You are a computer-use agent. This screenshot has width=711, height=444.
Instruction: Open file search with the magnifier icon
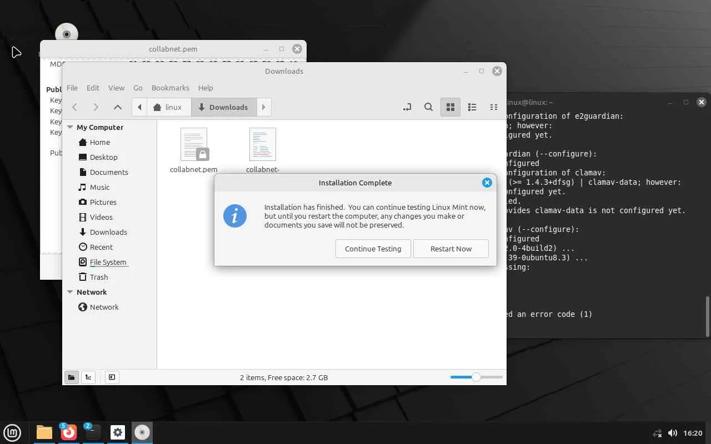[428, 107]
